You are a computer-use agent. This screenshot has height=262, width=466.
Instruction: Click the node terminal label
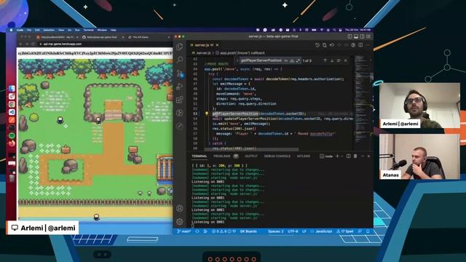pos(326,156)
